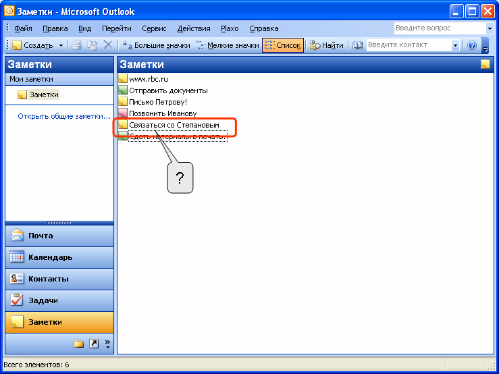Image resolution: width=499 pixels, height=374 pixels.
Task: Switch to Small icons view
Action: [228, 45]
